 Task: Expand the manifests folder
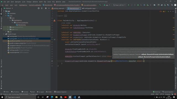tap(6, 13)
